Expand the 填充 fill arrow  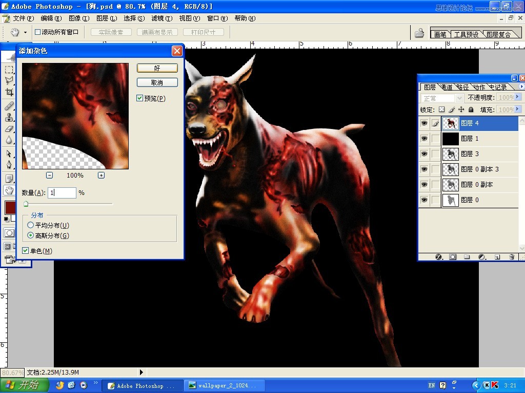(x=518, y=109)
